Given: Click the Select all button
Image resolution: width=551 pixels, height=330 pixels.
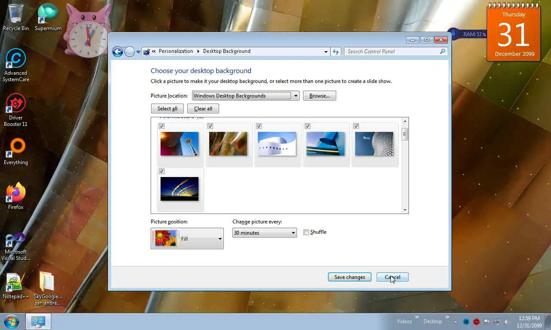Looking at the screenshot, I should coord(167,109).
